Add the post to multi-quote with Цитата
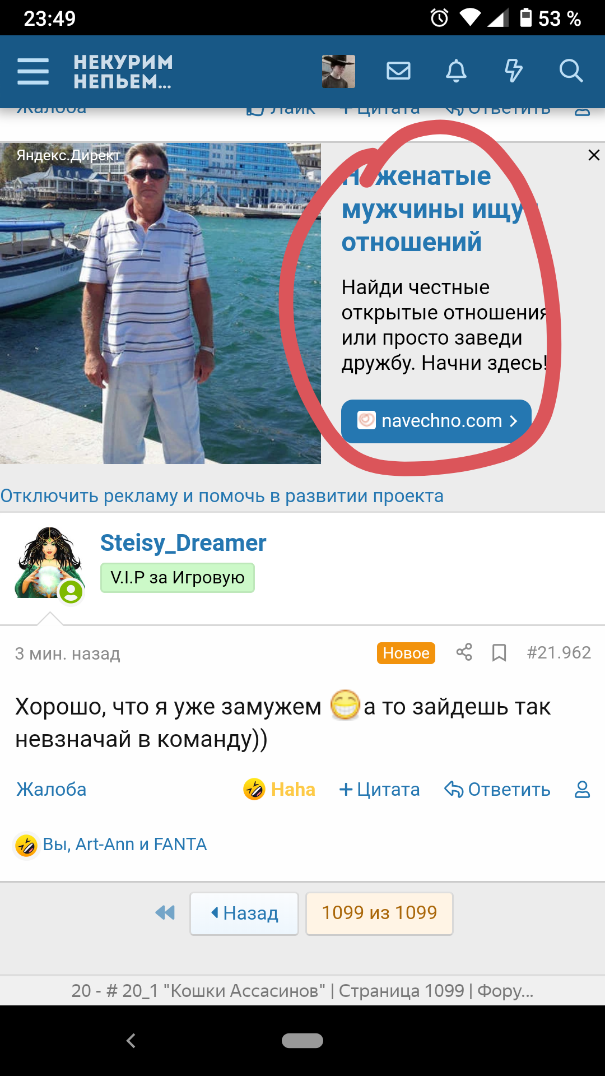605x1076 pixels. click(379, 789)
